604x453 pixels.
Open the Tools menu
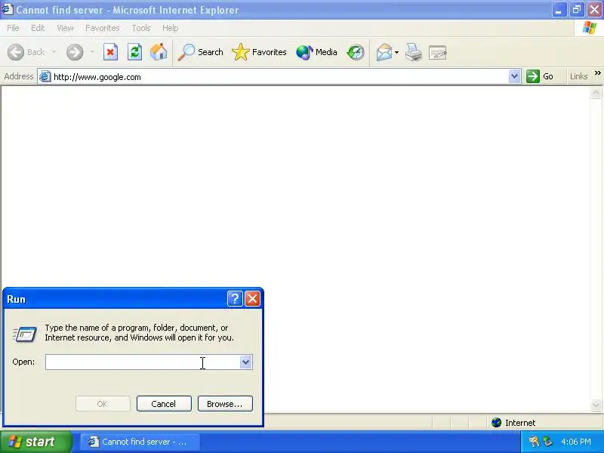[141, 28]
